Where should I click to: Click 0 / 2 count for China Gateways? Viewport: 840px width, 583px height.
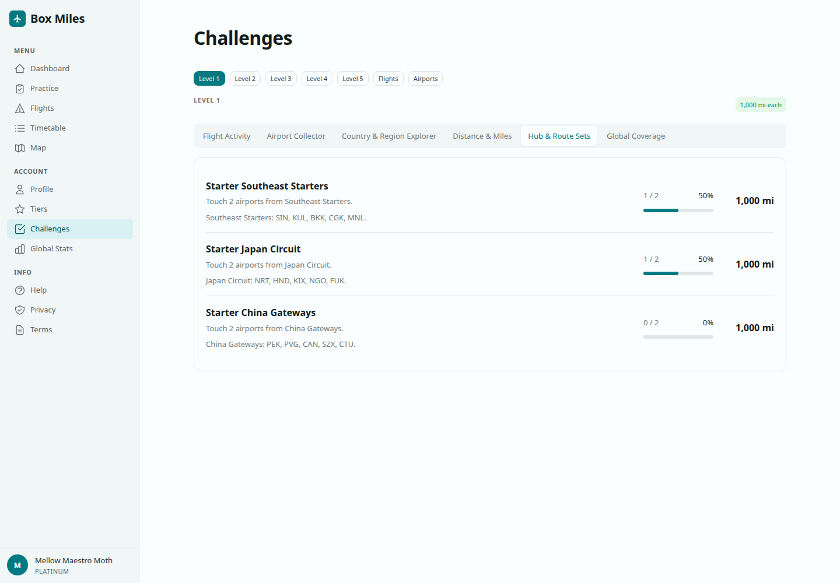651,322
